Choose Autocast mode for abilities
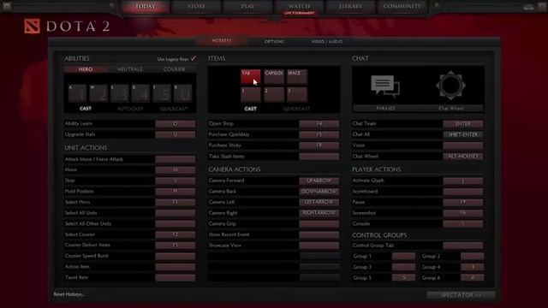 (x=130, y=109)
